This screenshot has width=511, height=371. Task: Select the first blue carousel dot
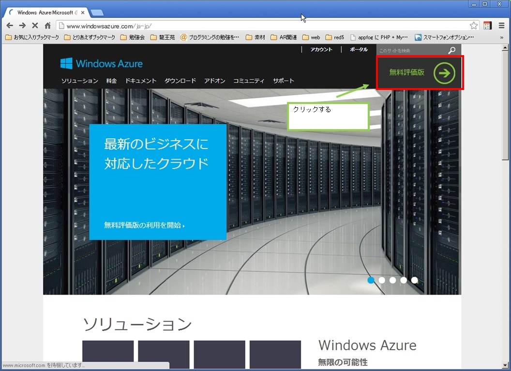click(371, 280)
